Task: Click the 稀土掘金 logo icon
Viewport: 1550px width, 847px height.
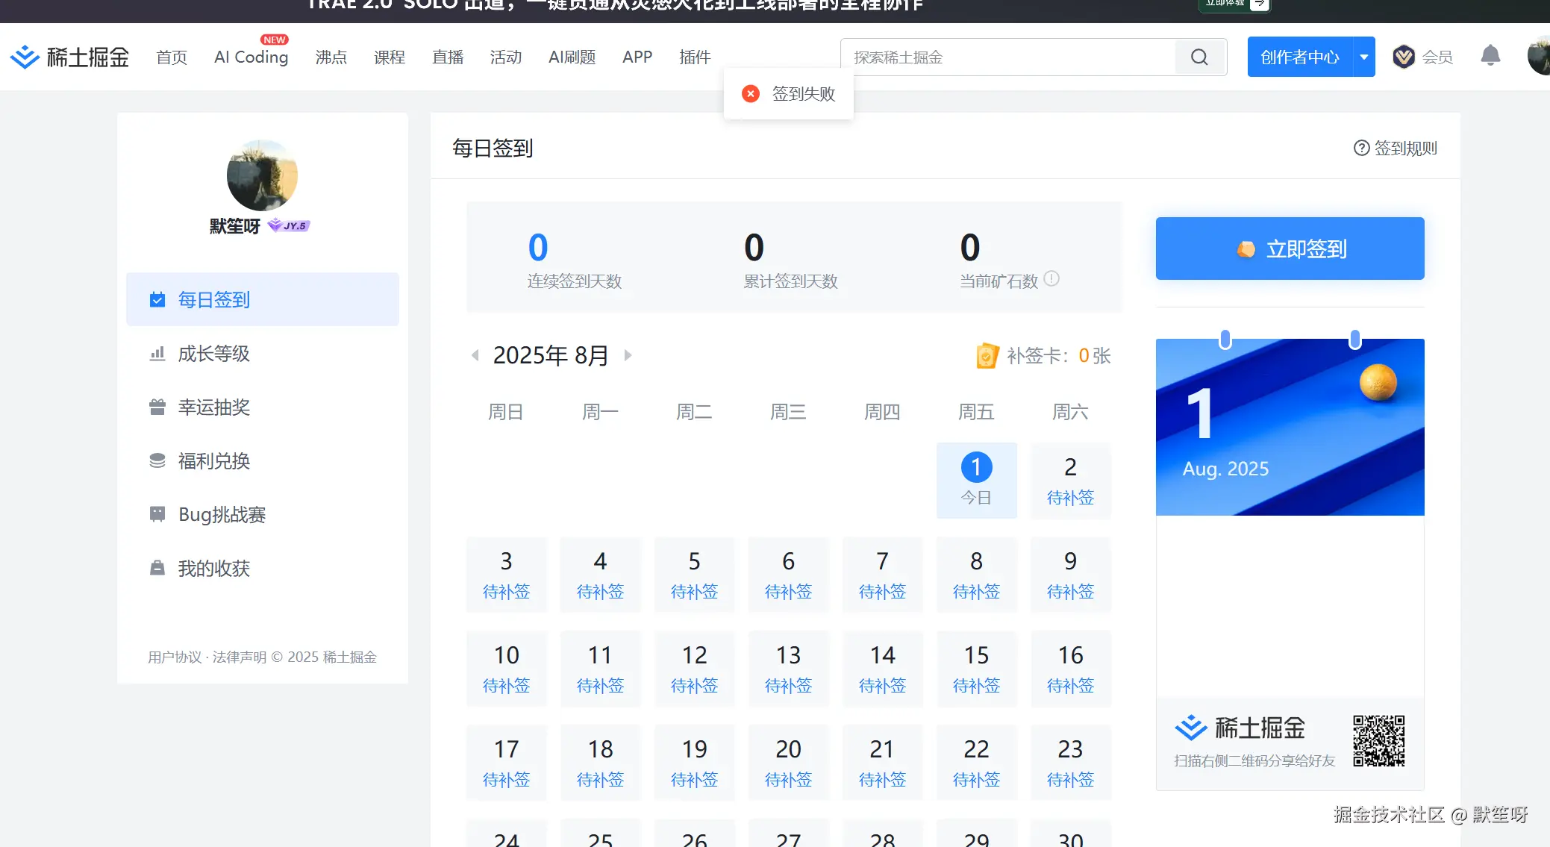Action: (x=25, y=56)
